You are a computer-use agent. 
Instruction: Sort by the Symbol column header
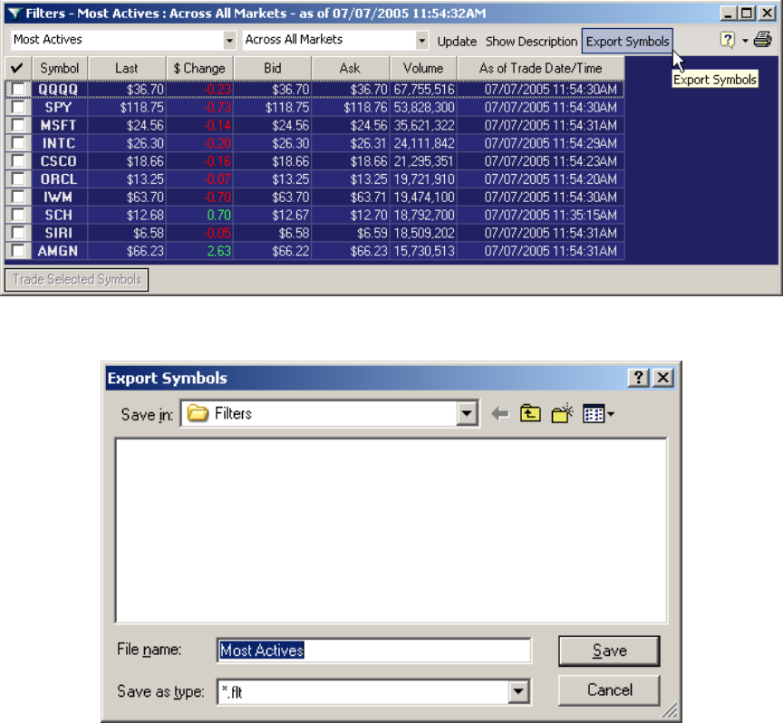[x=60, y=68]
